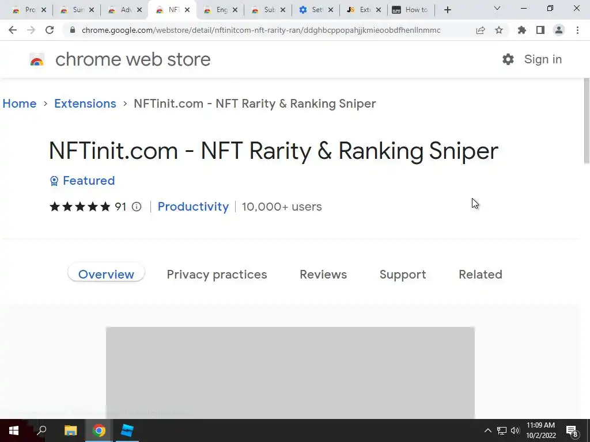
Task: Open the volume tray icon
Action: (515, 430)
